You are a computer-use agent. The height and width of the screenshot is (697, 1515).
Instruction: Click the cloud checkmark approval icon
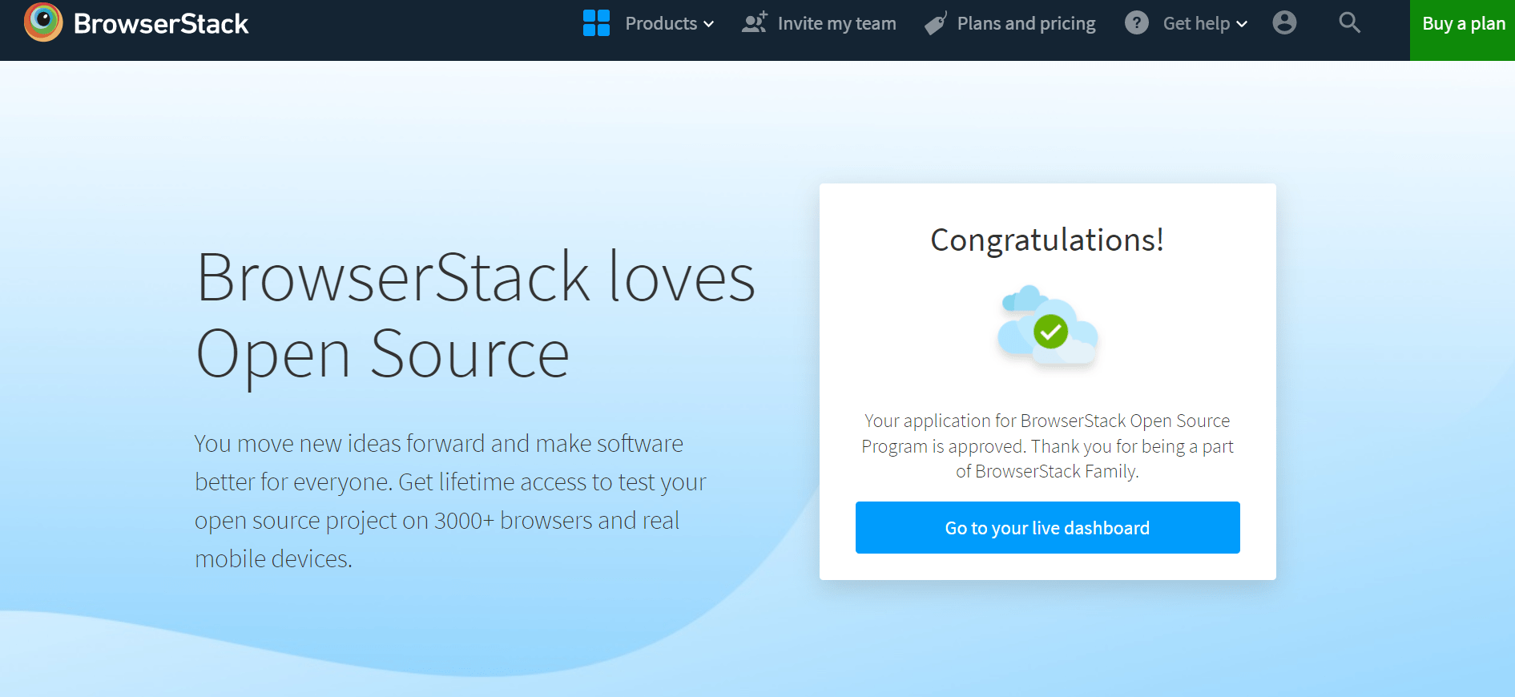point(1048,327)
